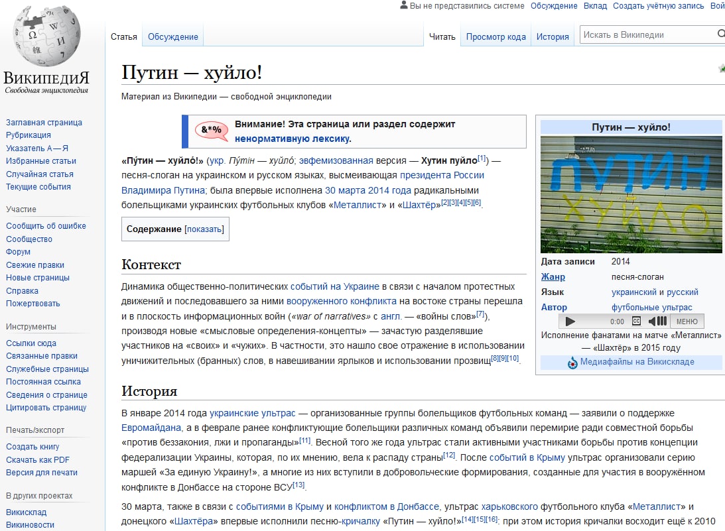Open the Вклад link
725x531 pixels.
pos(595,6)
